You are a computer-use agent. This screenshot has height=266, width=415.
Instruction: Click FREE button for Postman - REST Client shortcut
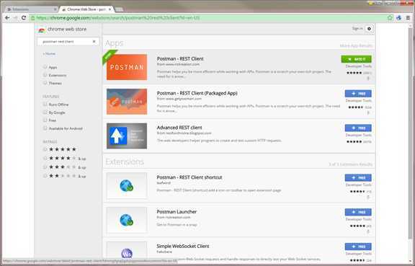coord(358,177)
